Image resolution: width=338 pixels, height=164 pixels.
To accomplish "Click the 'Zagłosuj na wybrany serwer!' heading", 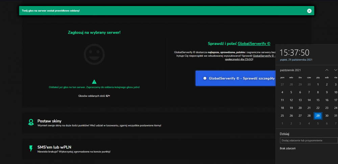I will pos(94,32).
